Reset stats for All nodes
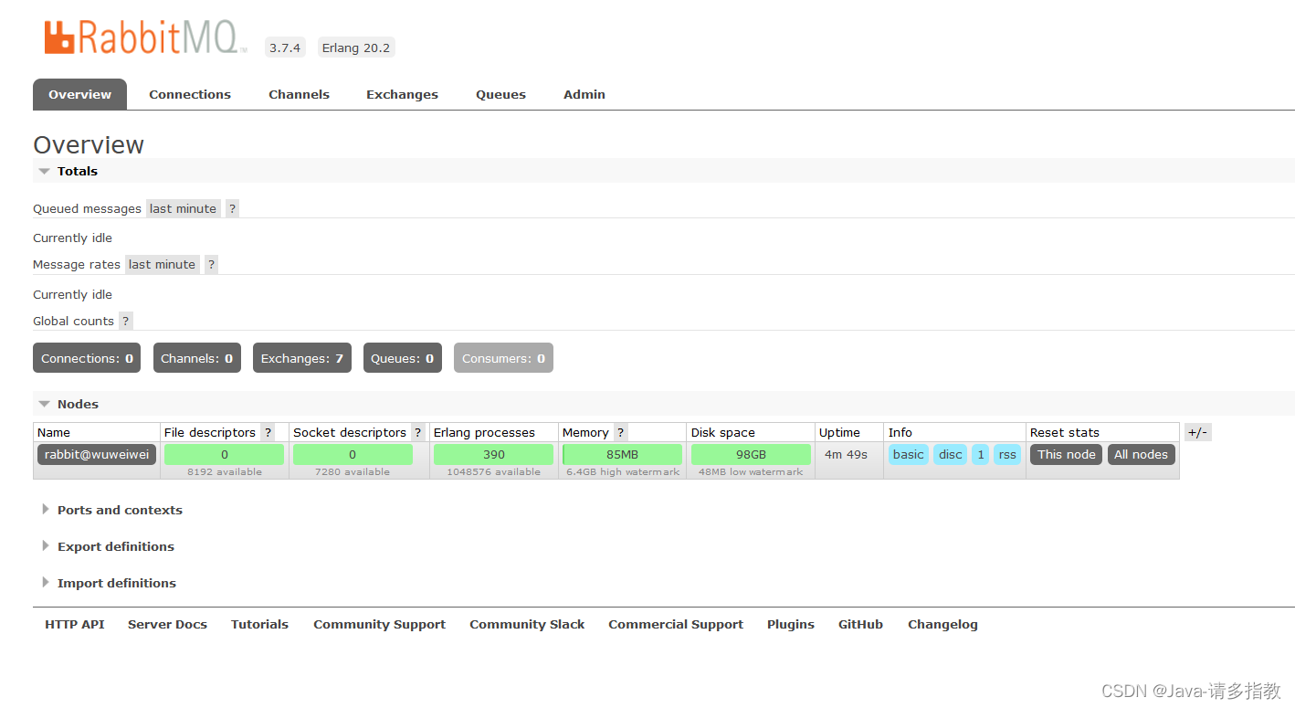Screen dimensions: 1295x708 pyautogui.click(x=1141, y=454)
